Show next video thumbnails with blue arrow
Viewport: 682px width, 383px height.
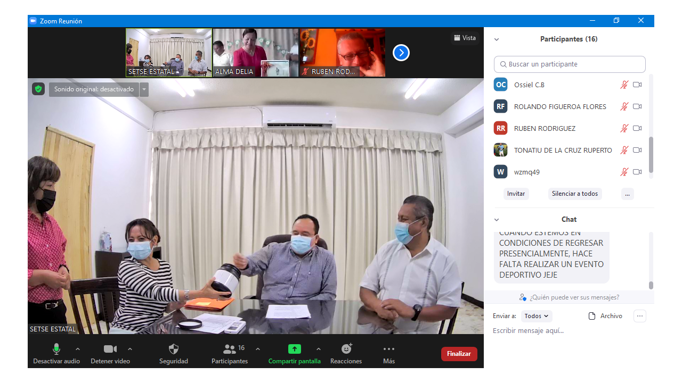tap(401, 53)
